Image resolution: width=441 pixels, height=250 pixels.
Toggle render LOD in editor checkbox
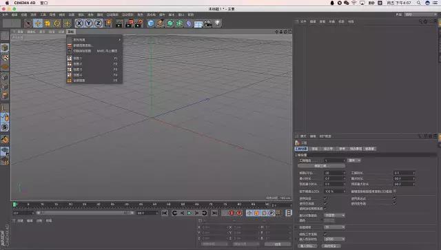[395, 191]
